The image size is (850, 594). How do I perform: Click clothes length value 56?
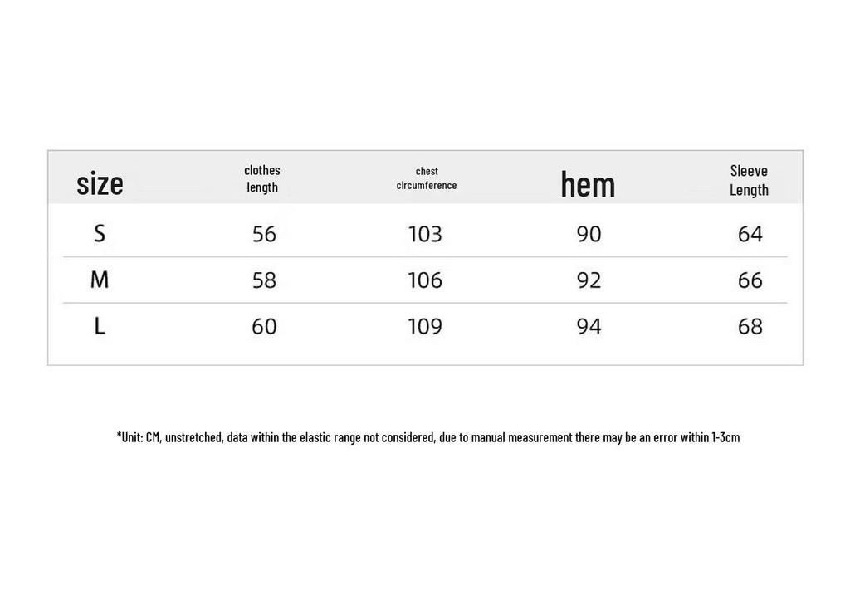(264, 234)
